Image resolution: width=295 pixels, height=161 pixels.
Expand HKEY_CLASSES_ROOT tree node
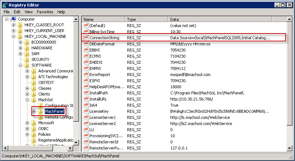coord(14,25)
